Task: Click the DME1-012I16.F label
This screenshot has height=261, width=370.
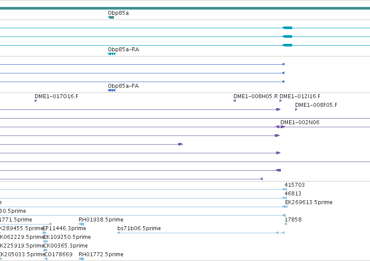Action: [300, 96]
